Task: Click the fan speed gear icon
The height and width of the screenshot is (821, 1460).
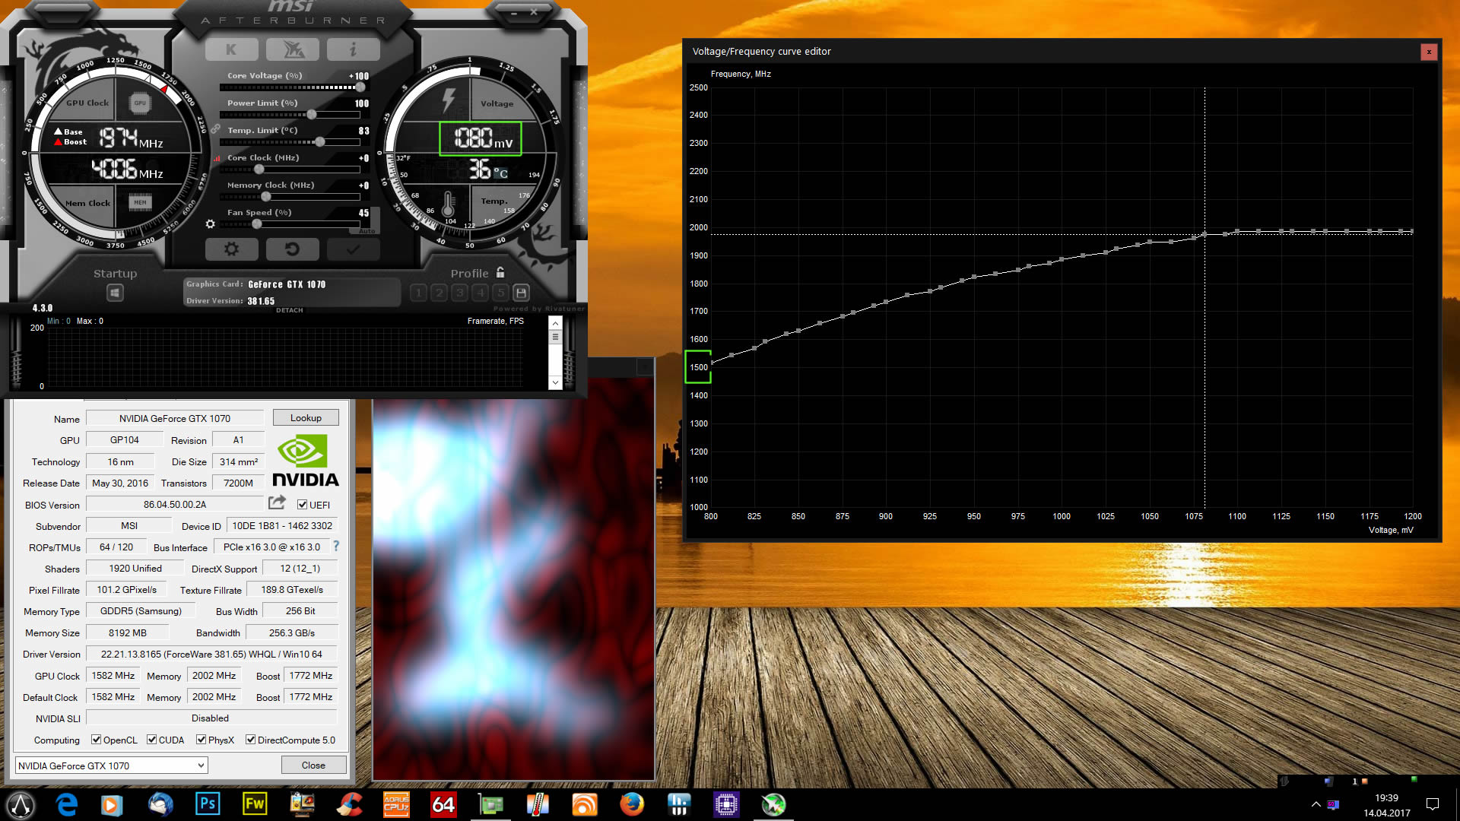Action: pyautogui.click(x=211, y=224)
